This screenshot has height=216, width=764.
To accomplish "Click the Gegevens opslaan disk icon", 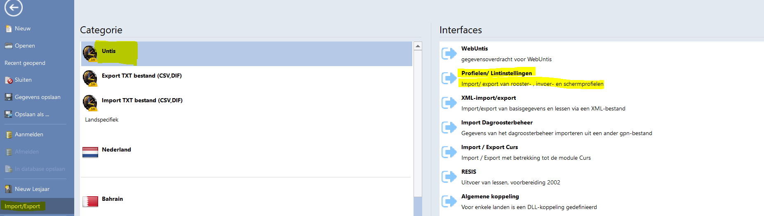I will pyautogui.click(x=9, y=97).
